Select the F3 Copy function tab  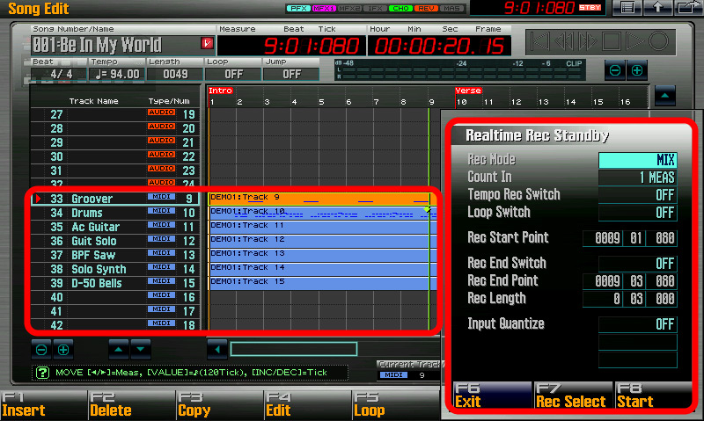click(x=219, y=405)
